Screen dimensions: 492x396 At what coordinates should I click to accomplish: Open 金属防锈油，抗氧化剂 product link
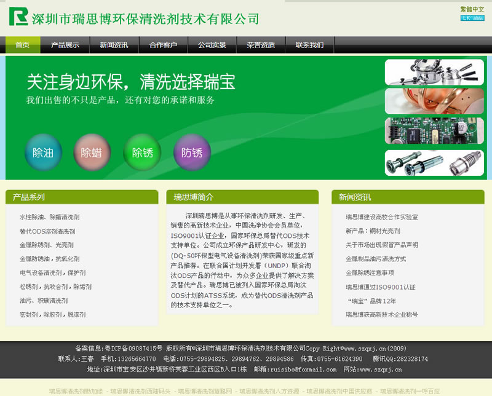50,258
